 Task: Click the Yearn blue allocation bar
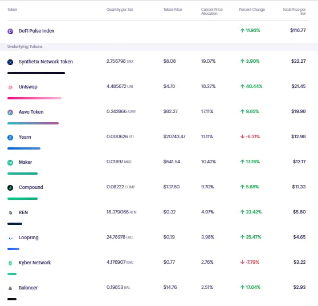24,148
